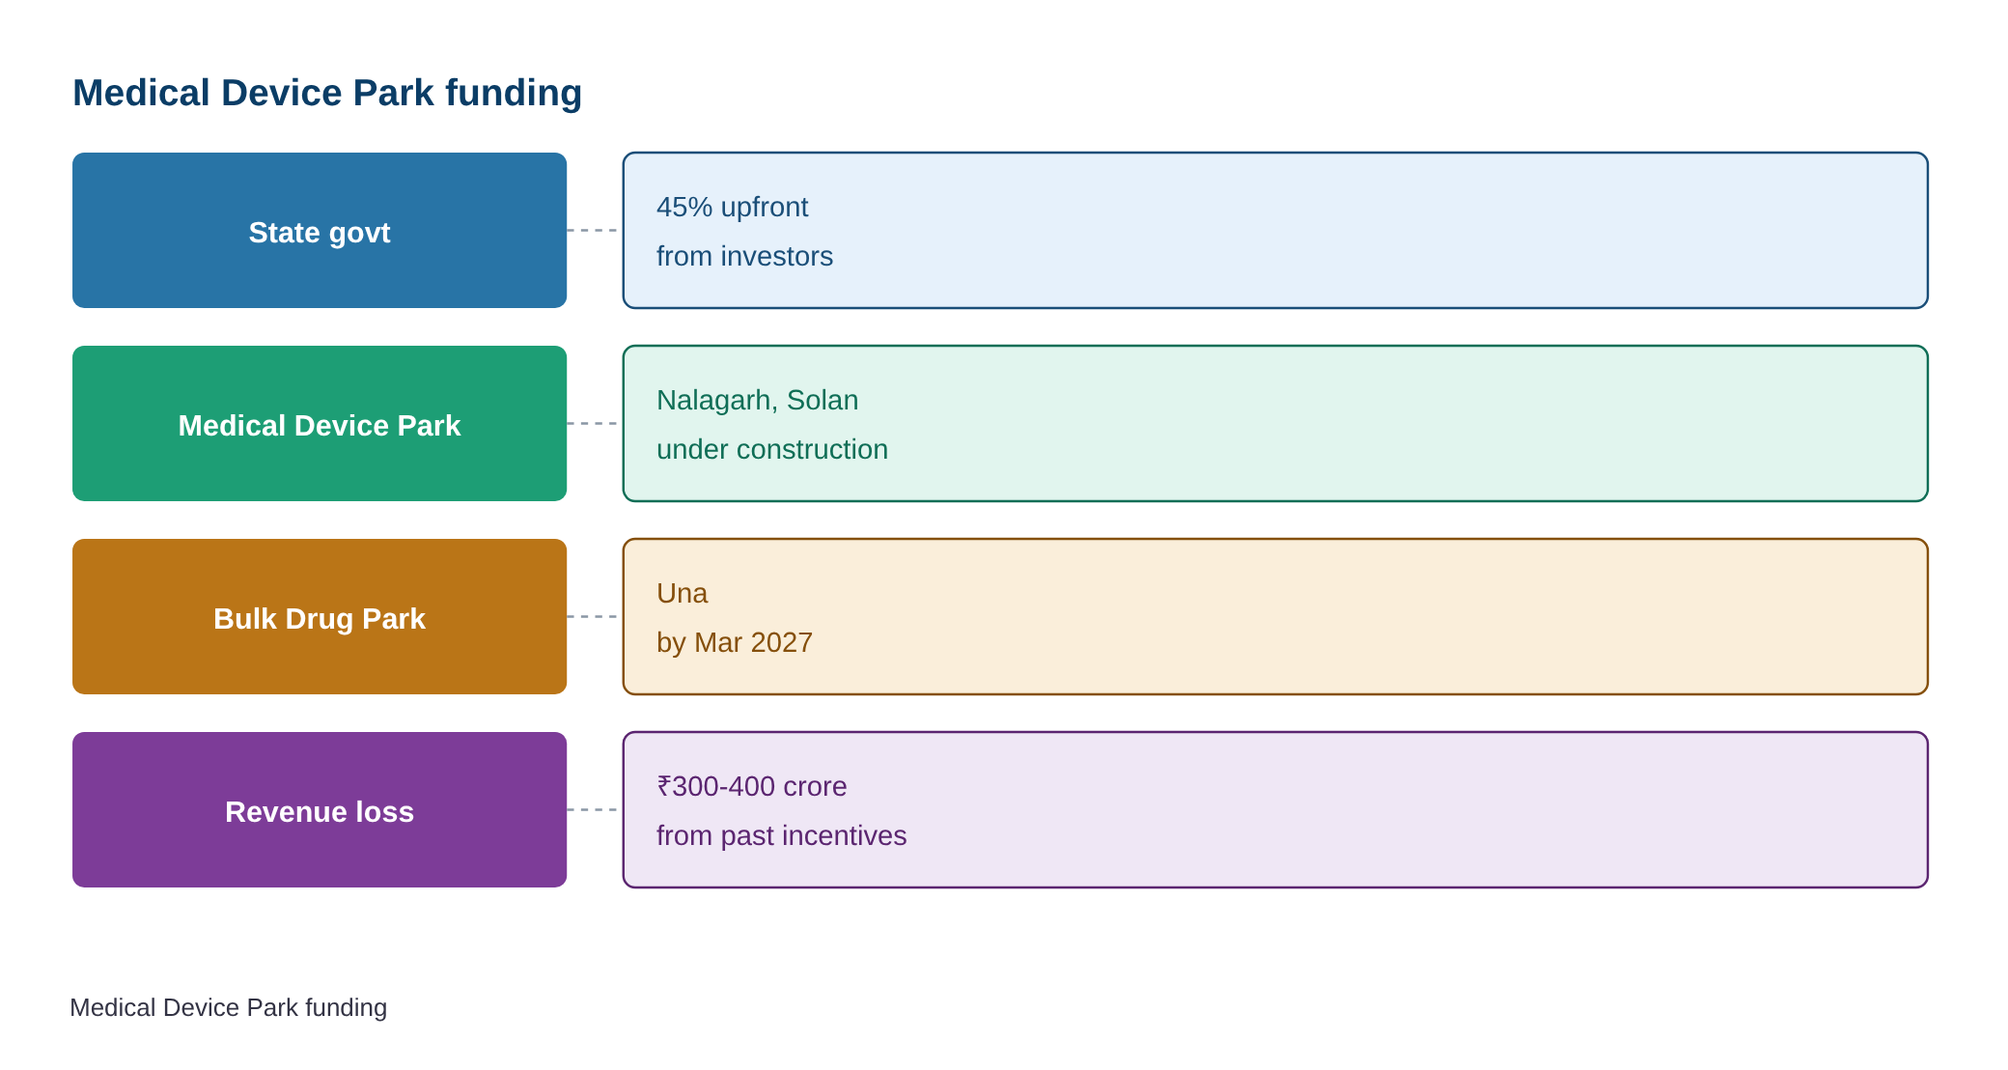Select the purple Revenue loss box
This screenshot has width=2008, height=1070.
click(320, 810)
